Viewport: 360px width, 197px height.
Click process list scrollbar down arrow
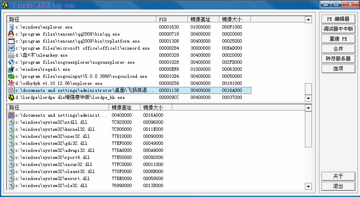tap(308, 98)
